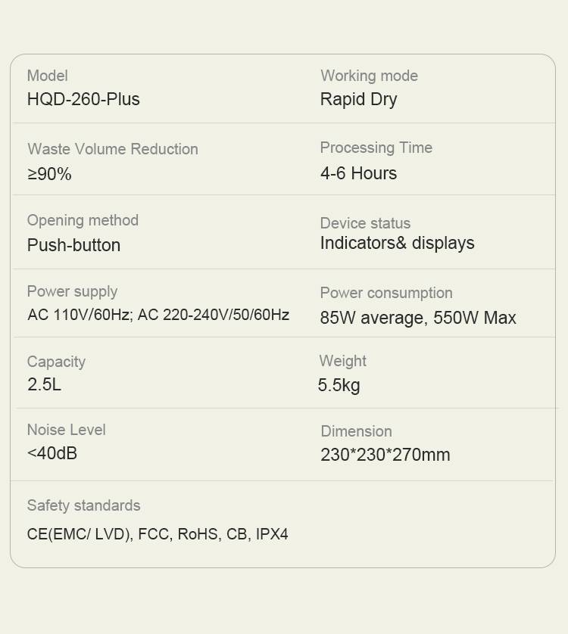
Task: Select the 5.5kg weight value
Action: coord(339,385)
